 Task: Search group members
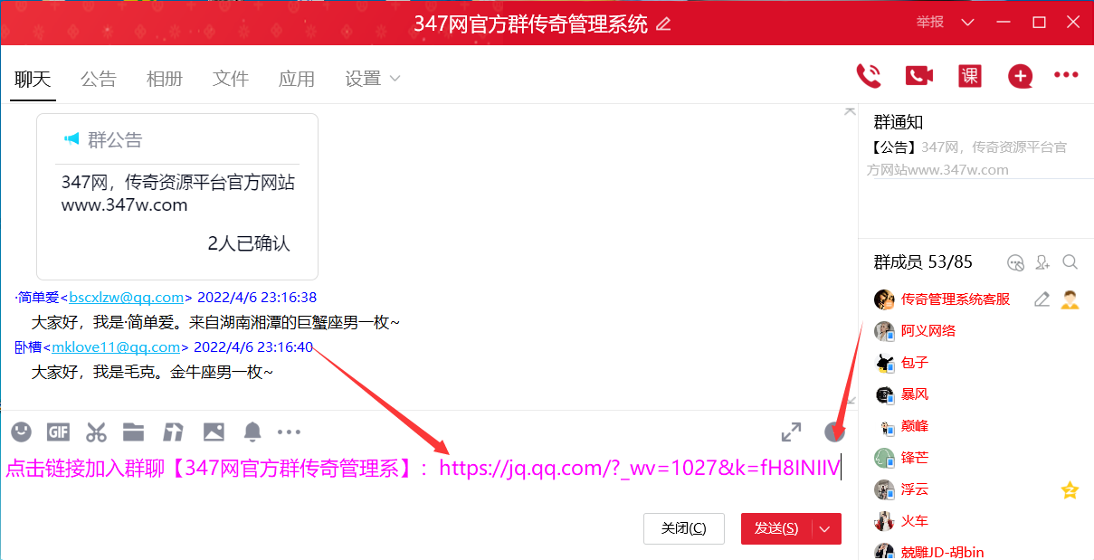click(1070, 262)
